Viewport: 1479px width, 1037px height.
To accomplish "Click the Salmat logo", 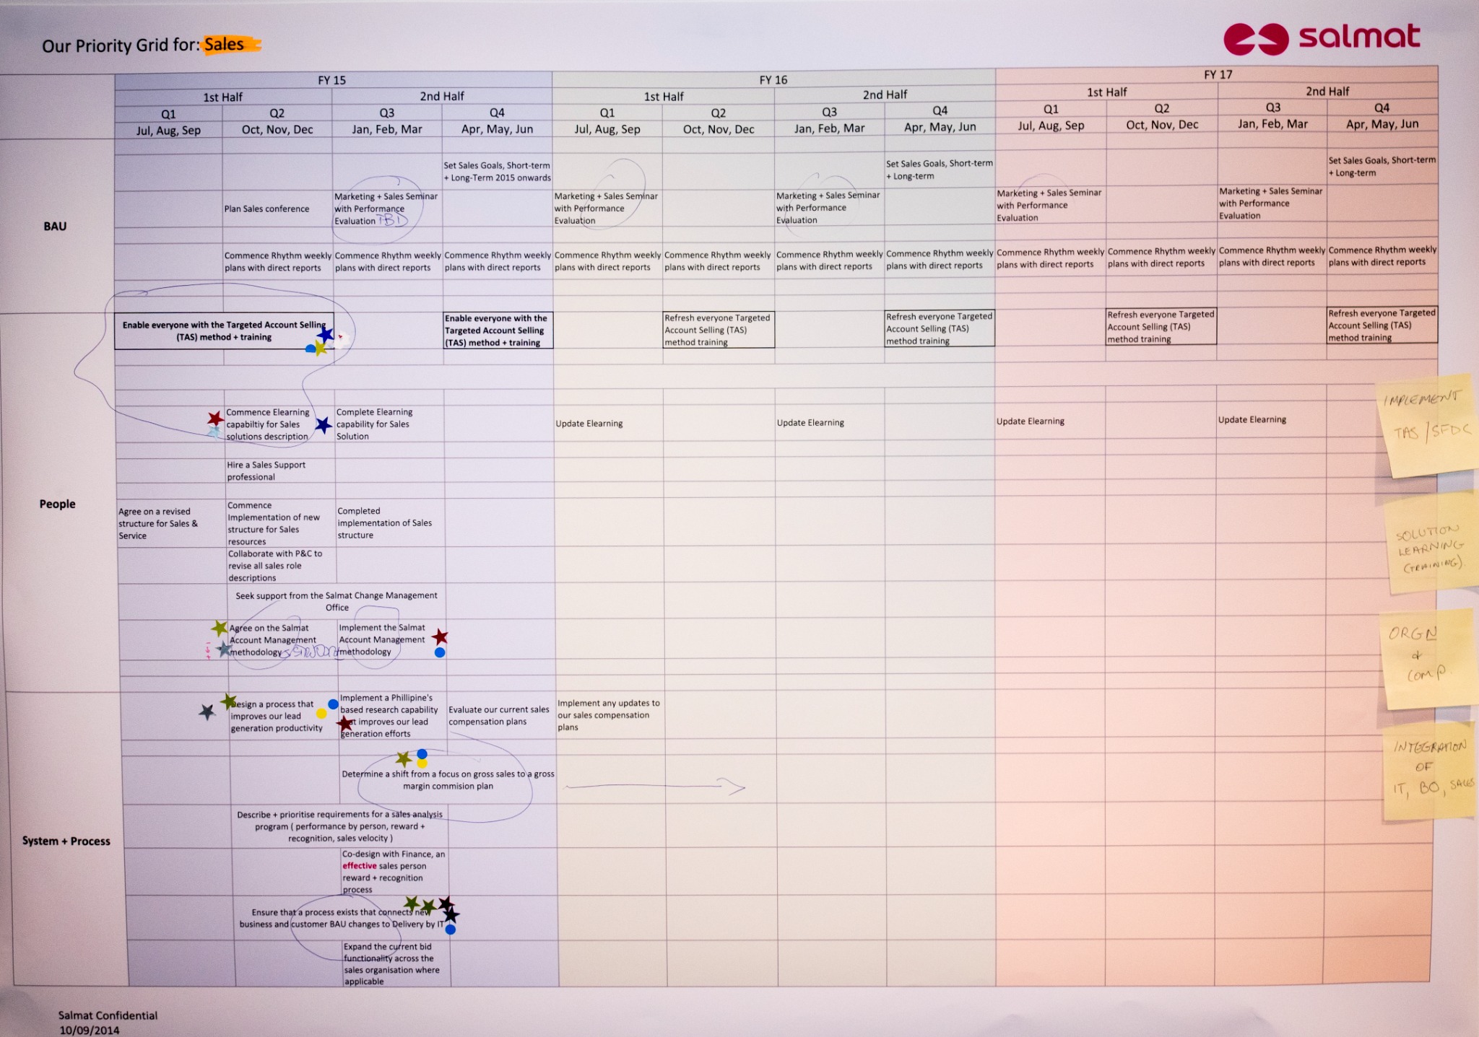I will 1322,38.
